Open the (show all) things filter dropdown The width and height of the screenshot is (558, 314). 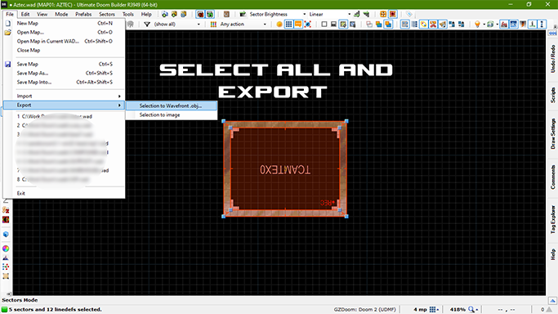pos(199,25)
